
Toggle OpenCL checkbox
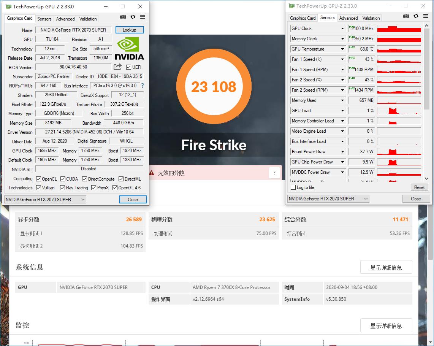tap(38, 179)
